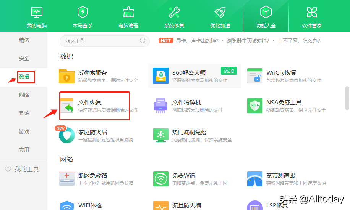Click the 免费WiFi title text
Screen dimensions: 350x210
click(x=184, y=176)
